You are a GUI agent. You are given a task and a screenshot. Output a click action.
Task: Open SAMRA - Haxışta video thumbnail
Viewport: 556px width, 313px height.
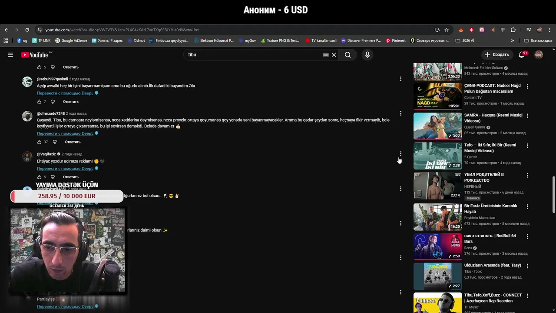click(437, 126)
